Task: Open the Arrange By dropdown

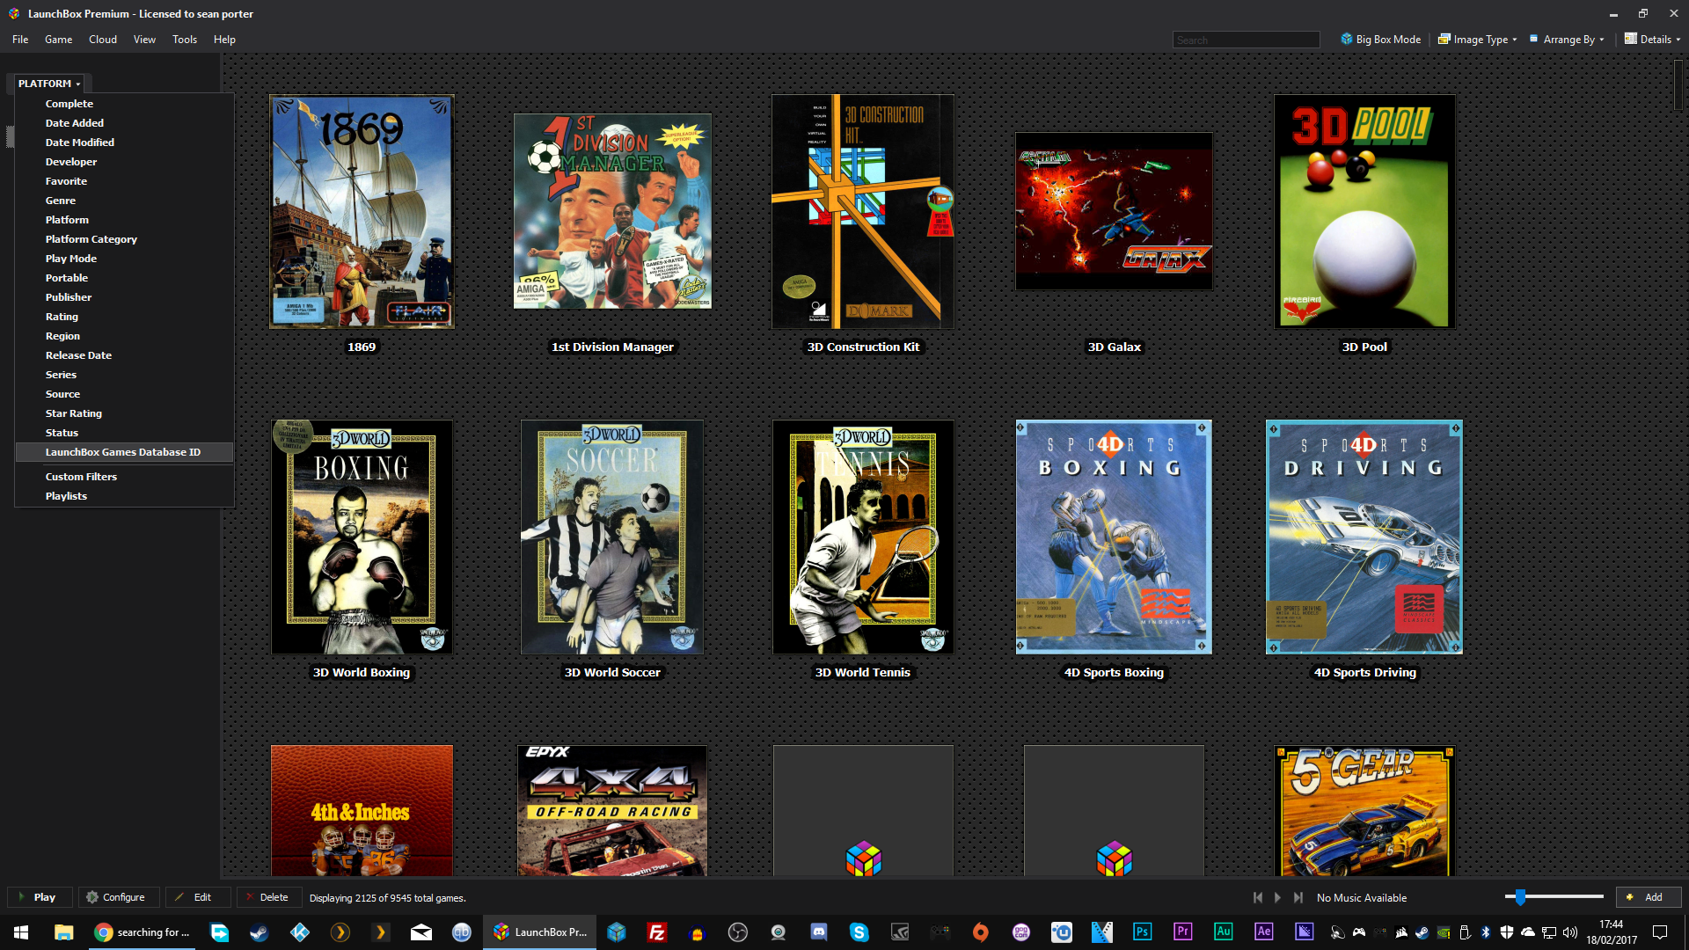Action: tap(1567, 39)
